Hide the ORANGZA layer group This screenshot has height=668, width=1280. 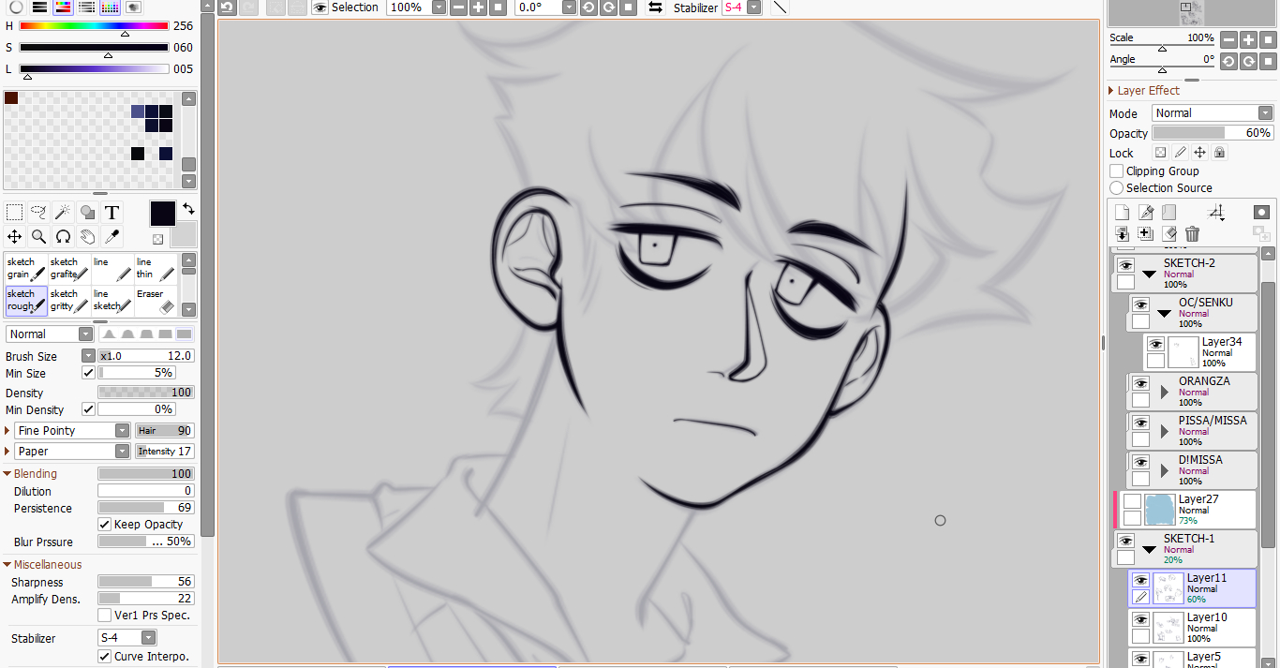coord(1140,383)
